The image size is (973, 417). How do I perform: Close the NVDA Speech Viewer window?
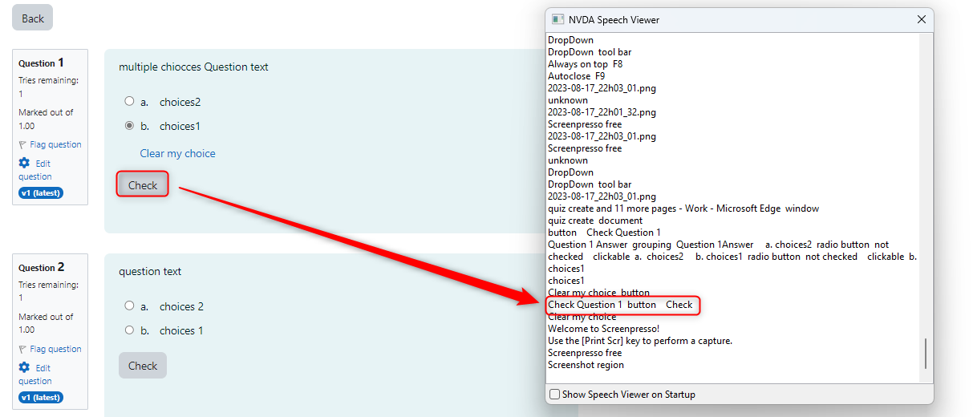click(x=921, y=19)
